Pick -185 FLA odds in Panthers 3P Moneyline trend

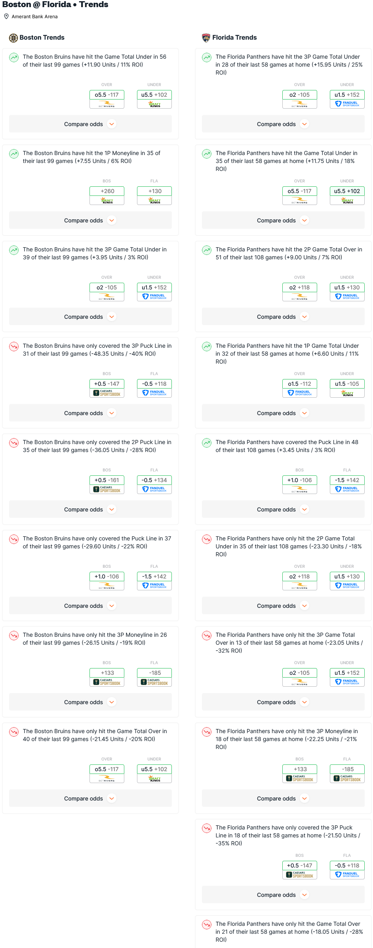point(347,769)
